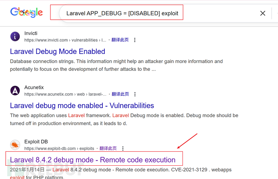Screen dimensions: 278x179
Task: Clear the search box with X
Action: tap(263, 13)
